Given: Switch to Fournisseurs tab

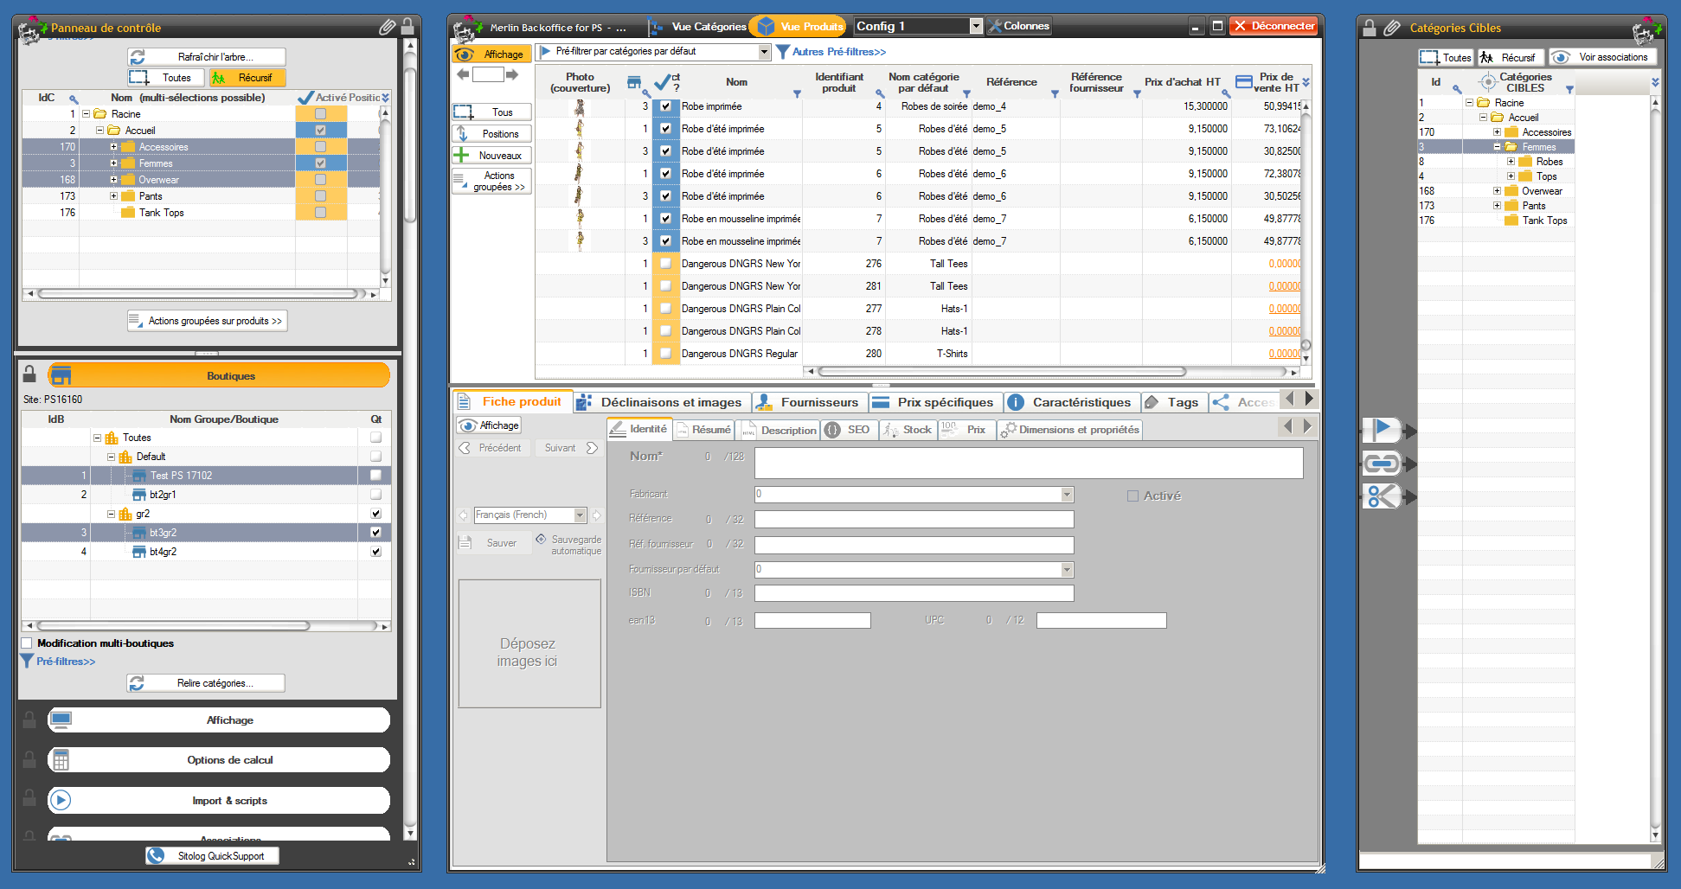Looking at the screenshot, I should tap(808, 402).
